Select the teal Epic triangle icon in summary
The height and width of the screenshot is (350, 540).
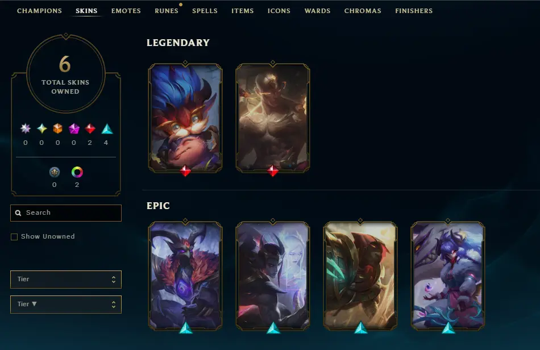point(107,129)
